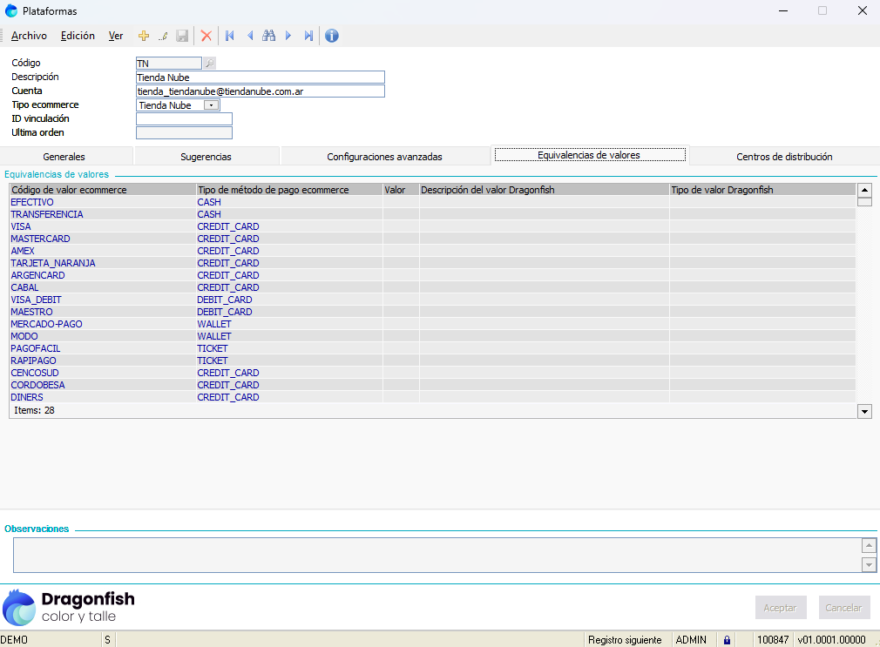Click the blue information icon
The width and height of the screenshot is (880, 647).
click(332, 36)
